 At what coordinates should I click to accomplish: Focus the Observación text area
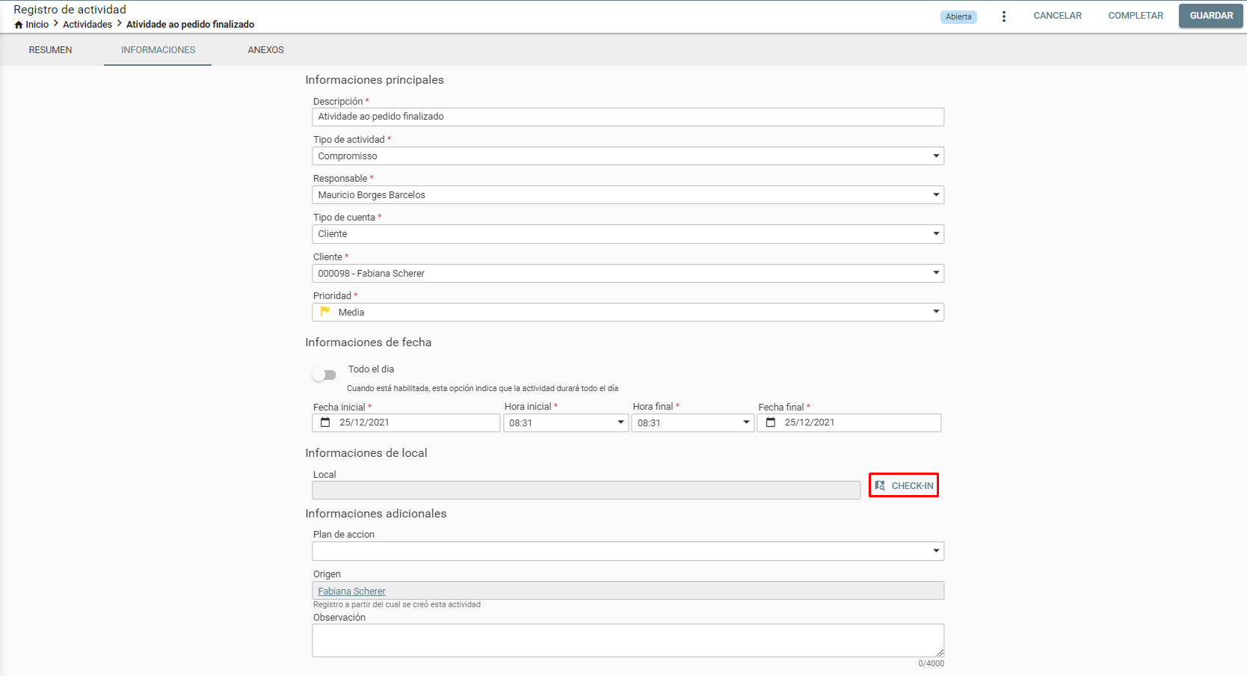[628, 640]
